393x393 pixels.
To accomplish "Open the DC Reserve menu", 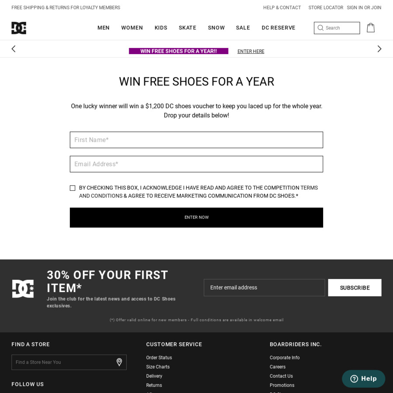I will click(278, 28).
